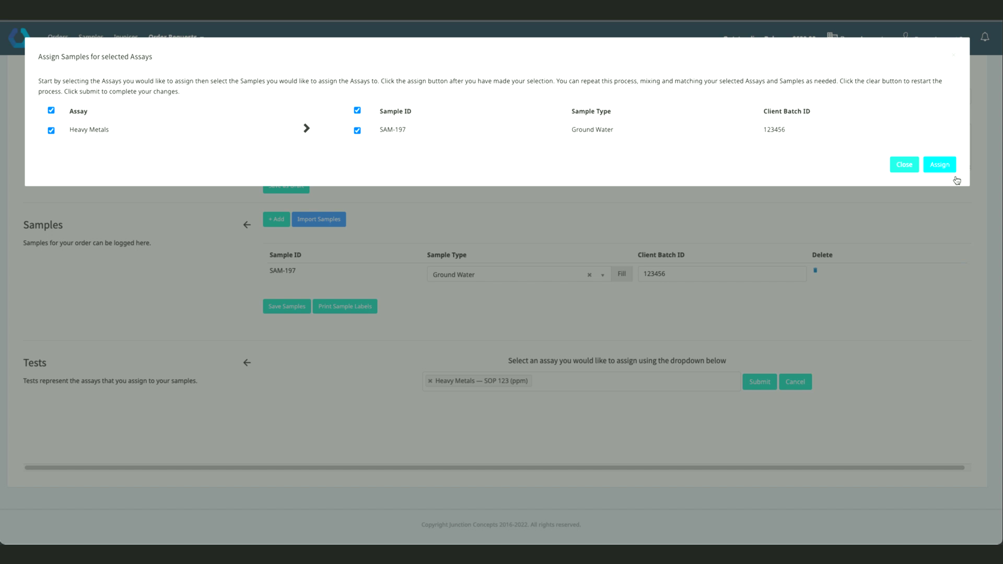
Task: Click the Assign button
Action: (939, 164)
